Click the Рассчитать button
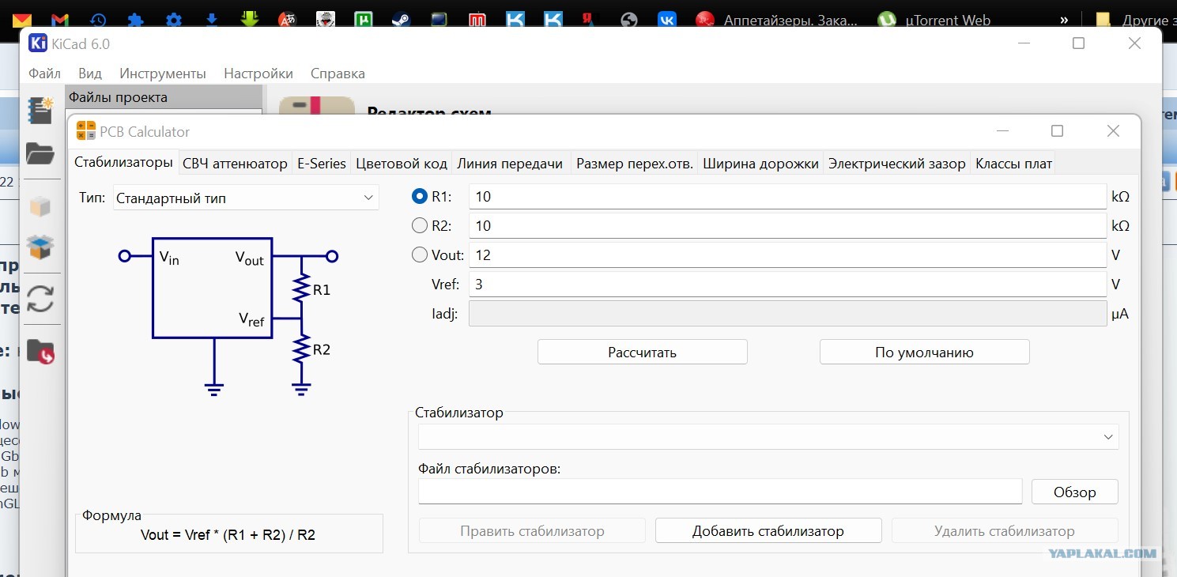 point(643,353)
